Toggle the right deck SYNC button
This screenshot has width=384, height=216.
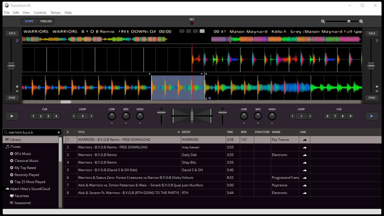tap(371, 98)
